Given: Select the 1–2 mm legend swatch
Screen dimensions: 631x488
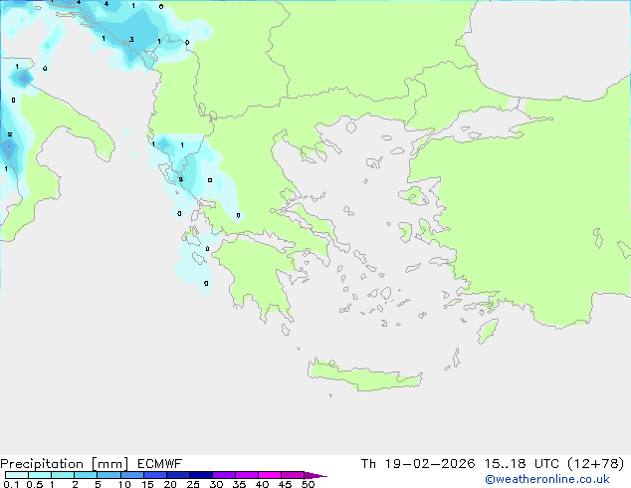Looking at the screenshot, I should tap(63, 475).
